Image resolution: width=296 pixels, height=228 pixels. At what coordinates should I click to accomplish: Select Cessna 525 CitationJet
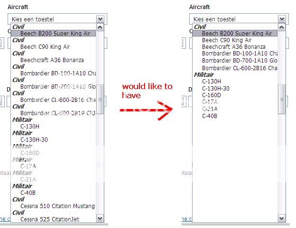(49, 219)
